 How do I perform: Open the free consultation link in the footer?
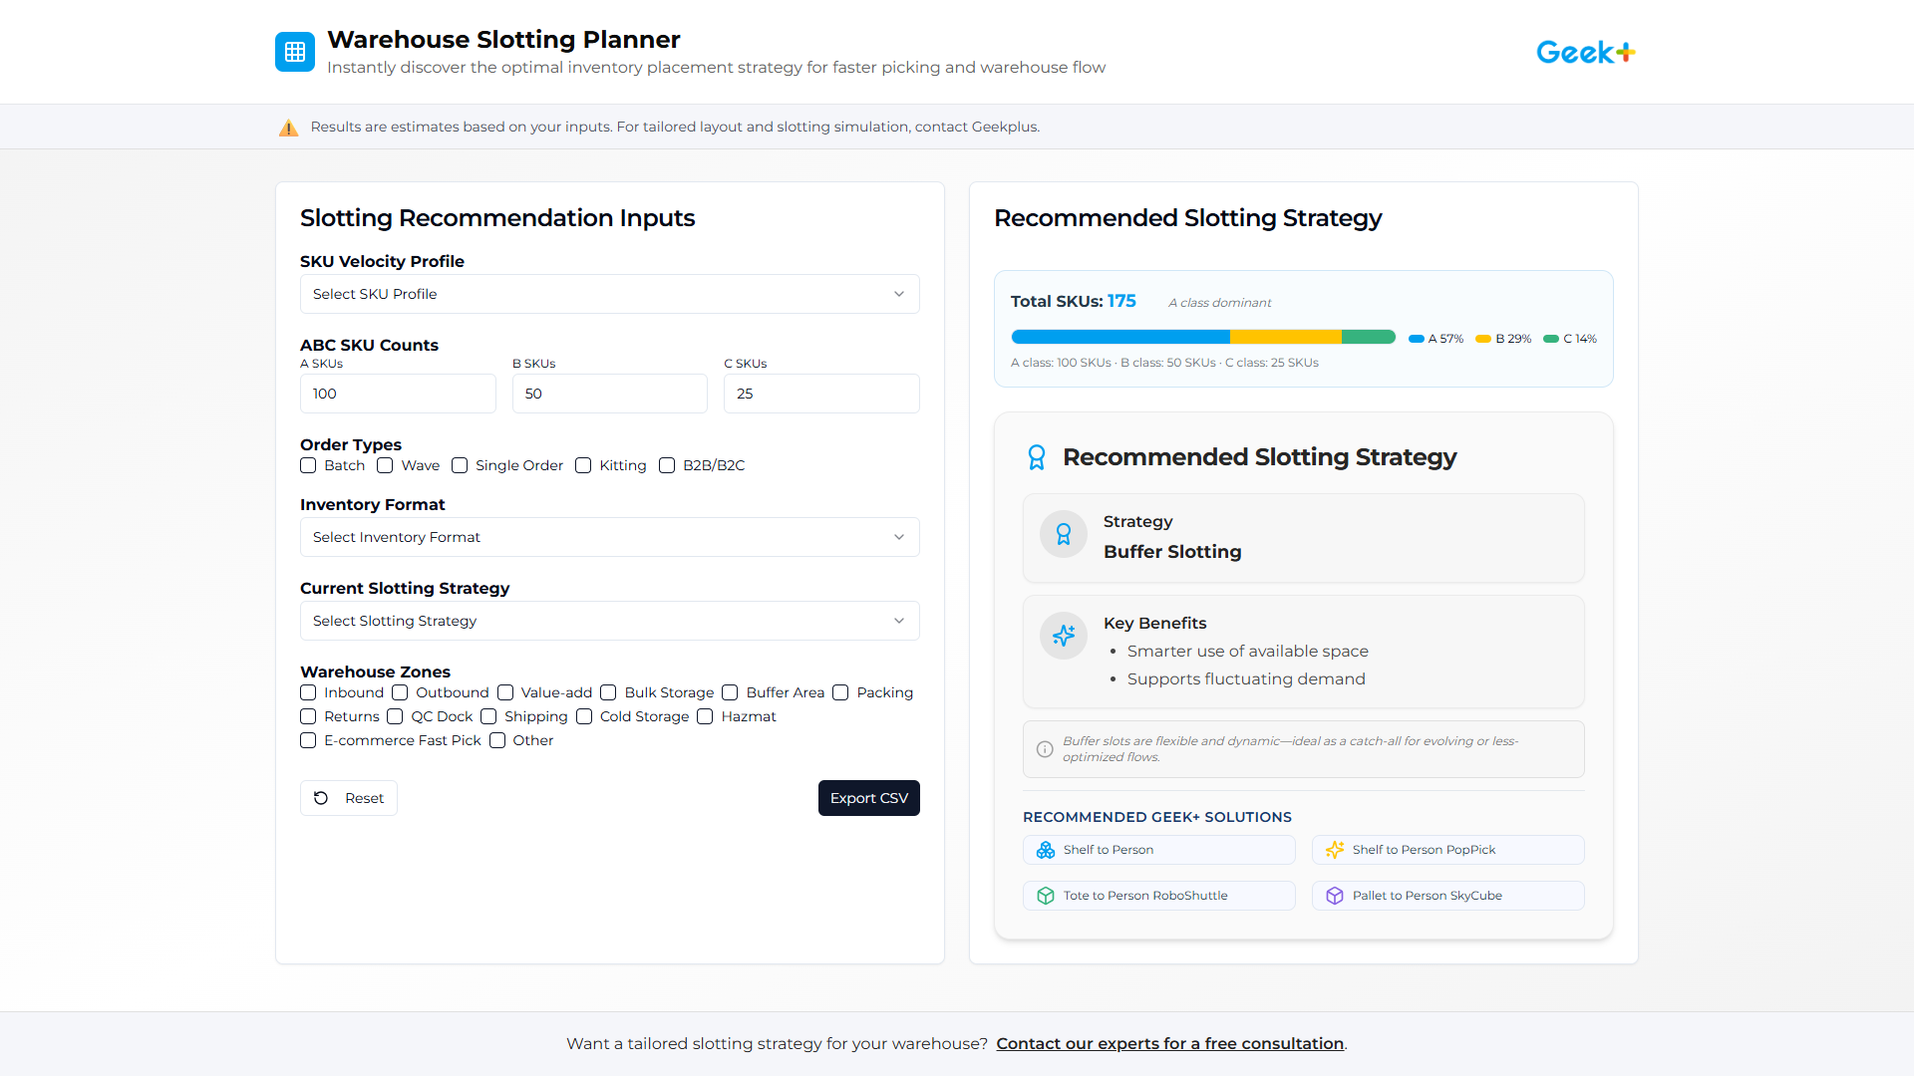[x=1169, y=1043]
